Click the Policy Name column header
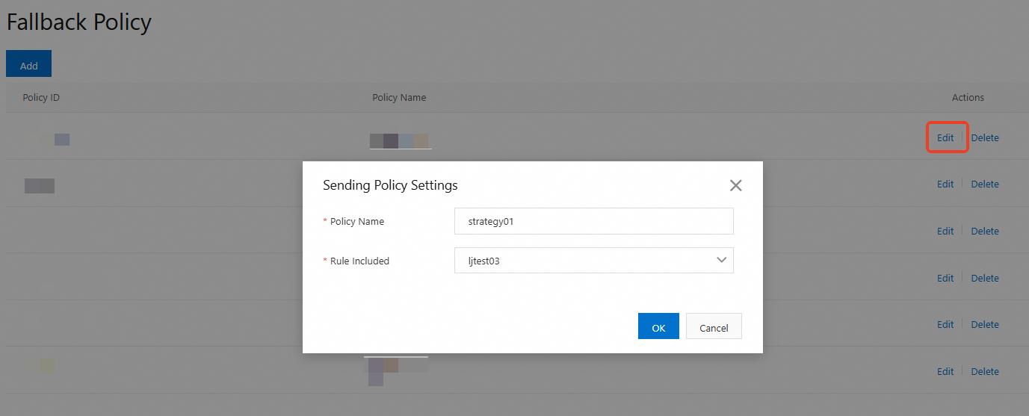 (x=399, y=97)
